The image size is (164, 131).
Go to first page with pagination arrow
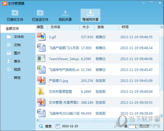[x=116, y=127]
